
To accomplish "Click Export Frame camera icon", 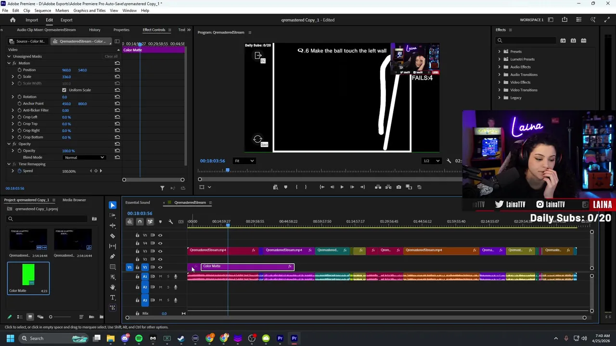I will point(398,187).
